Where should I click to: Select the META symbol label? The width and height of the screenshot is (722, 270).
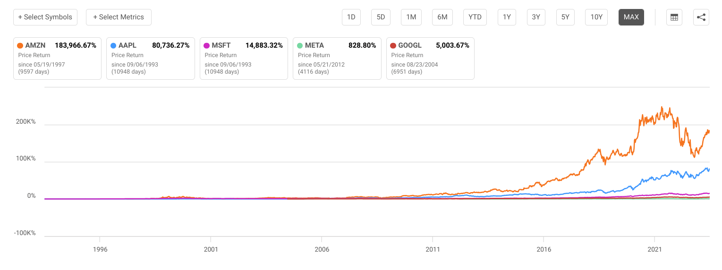314,46
